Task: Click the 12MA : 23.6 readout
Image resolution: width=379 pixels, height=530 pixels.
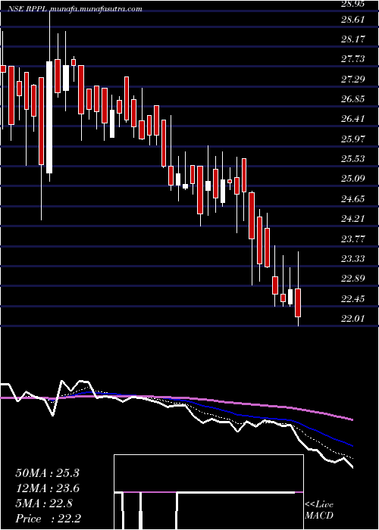Action: [x=47, y=488]
